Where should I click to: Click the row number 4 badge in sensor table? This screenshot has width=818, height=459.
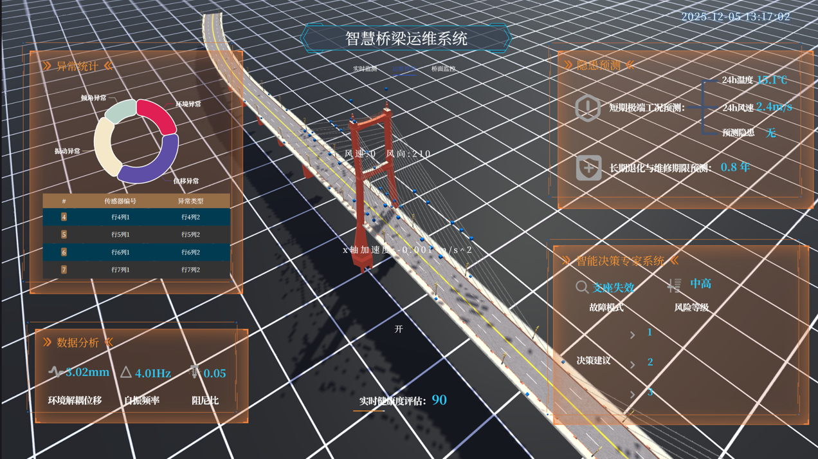[64, 218]
